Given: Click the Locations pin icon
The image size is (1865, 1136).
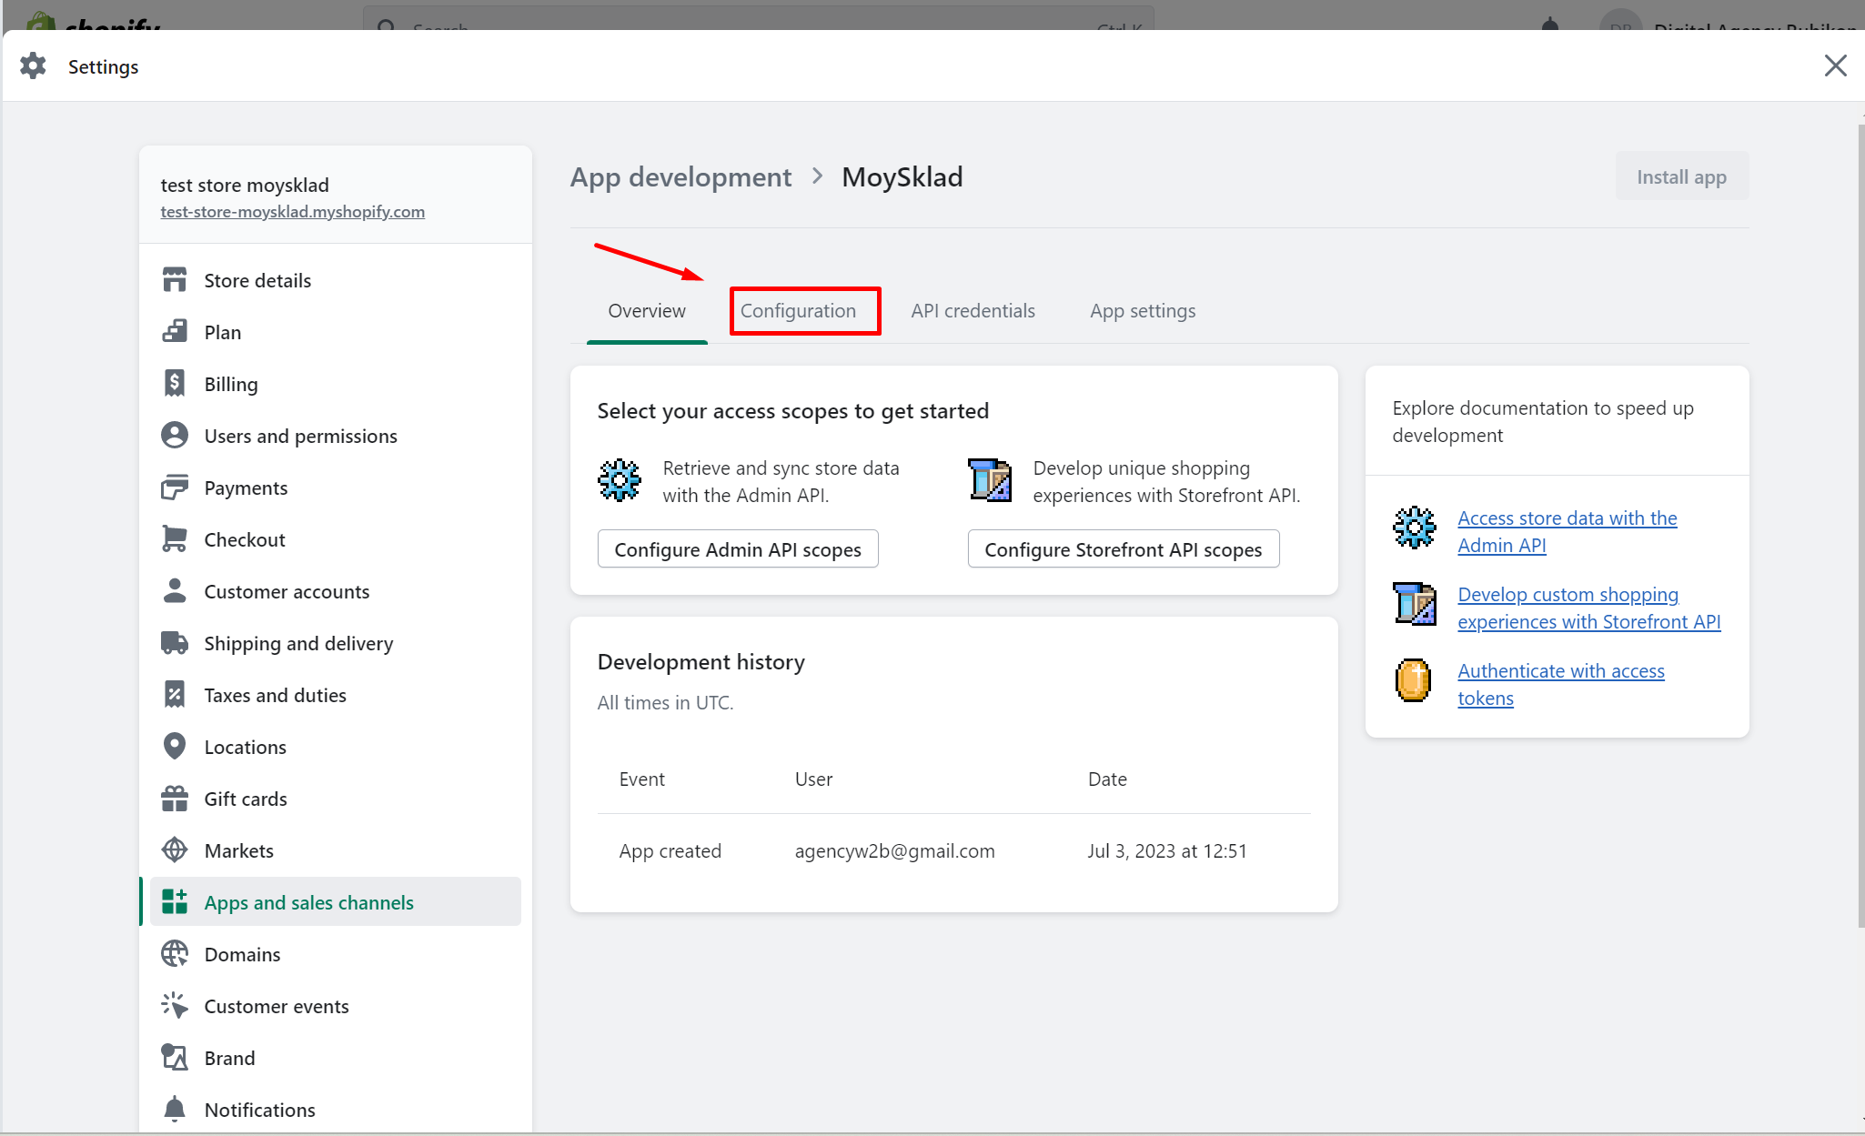Looking at the screenshot, I should [x=174, y=747].
